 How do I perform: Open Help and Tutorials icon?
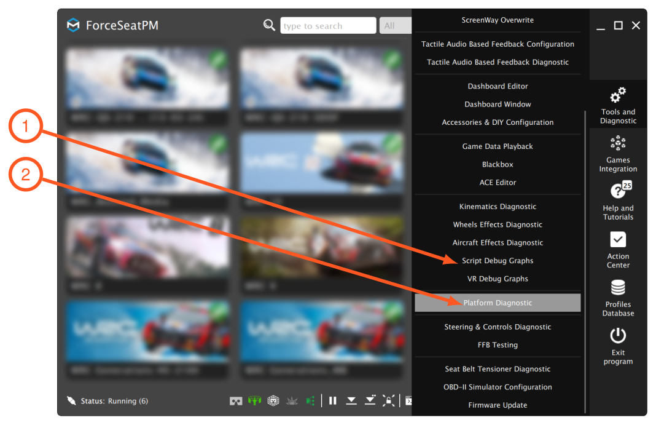click(620, 190)
